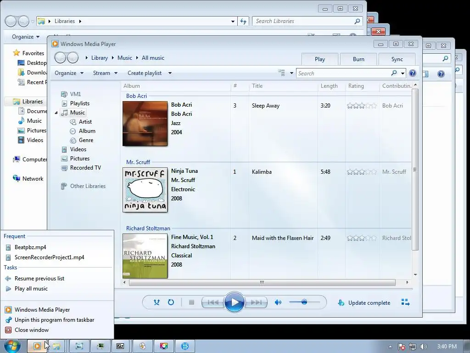Go back using Media Player back button
This screenshot has width=470, height=353.
click(60, 57)
